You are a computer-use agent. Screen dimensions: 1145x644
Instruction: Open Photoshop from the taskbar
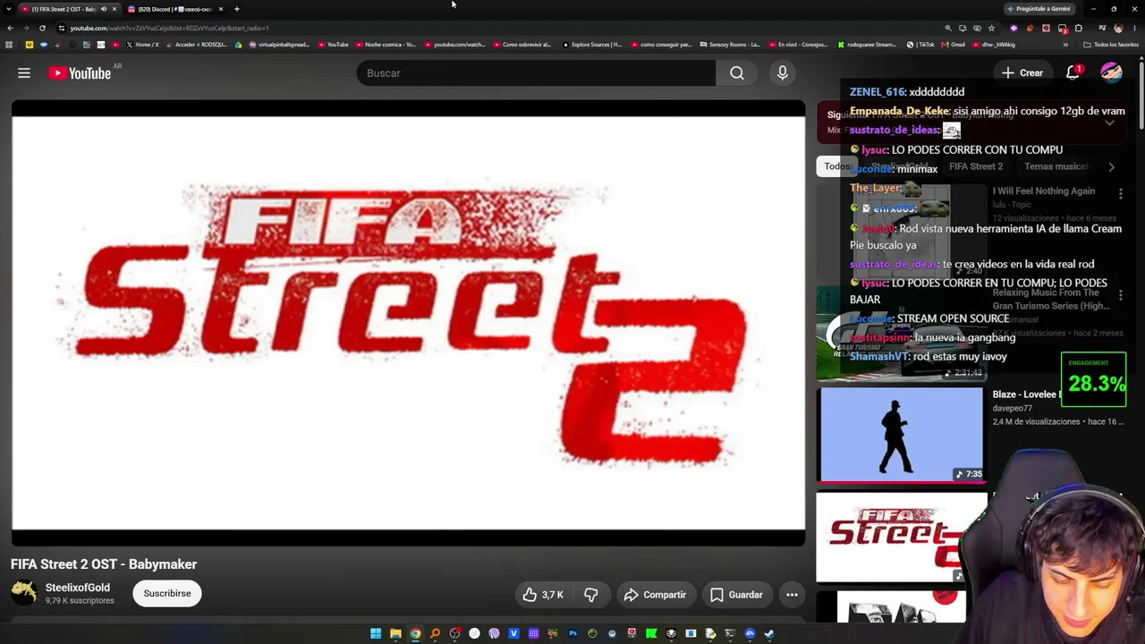click(x=572, y=634)
